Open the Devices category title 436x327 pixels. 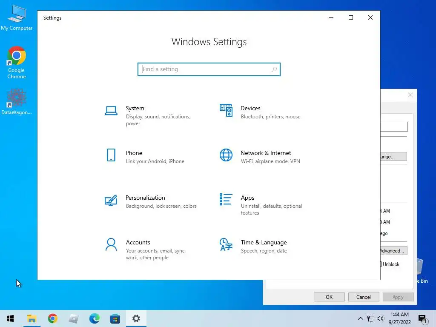[250, 108]
